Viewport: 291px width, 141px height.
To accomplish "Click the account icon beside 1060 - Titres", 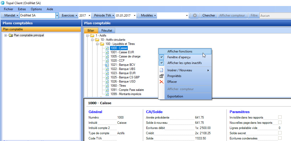I will click(x=107, y=86).
